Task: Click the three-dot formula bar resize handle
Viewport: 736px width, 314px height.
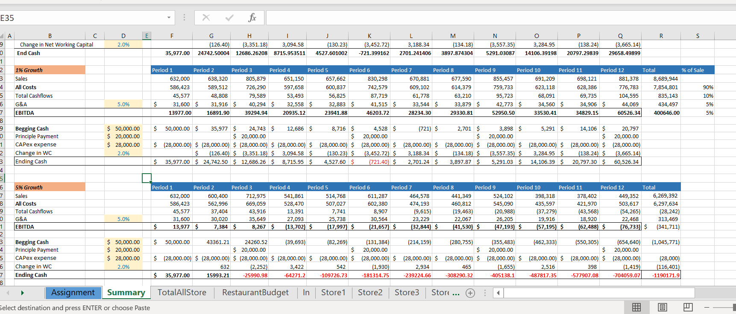Action: point(184,17)
